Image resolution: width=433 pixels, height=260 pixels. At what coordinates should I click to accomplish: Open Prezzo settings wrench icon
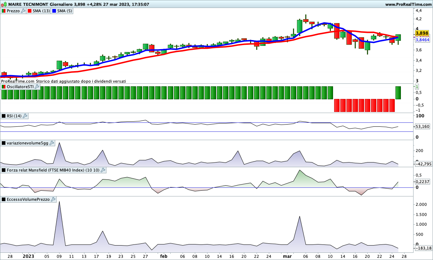click(x=23, y=11)
